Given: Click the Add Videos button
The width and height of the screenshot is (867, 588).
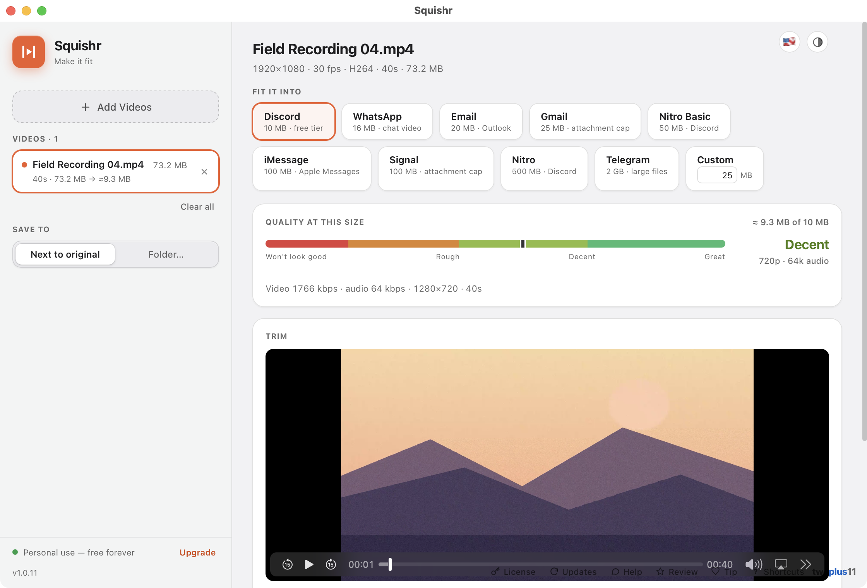Looking at the screenshot, I should click(x=116, y=107).
